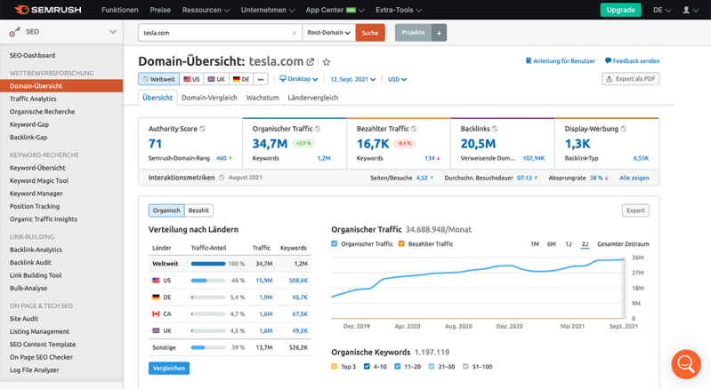The height and width of the screenshot is (389, 711).
Task: Expand the App Center menu
Action: pos(335,10)
